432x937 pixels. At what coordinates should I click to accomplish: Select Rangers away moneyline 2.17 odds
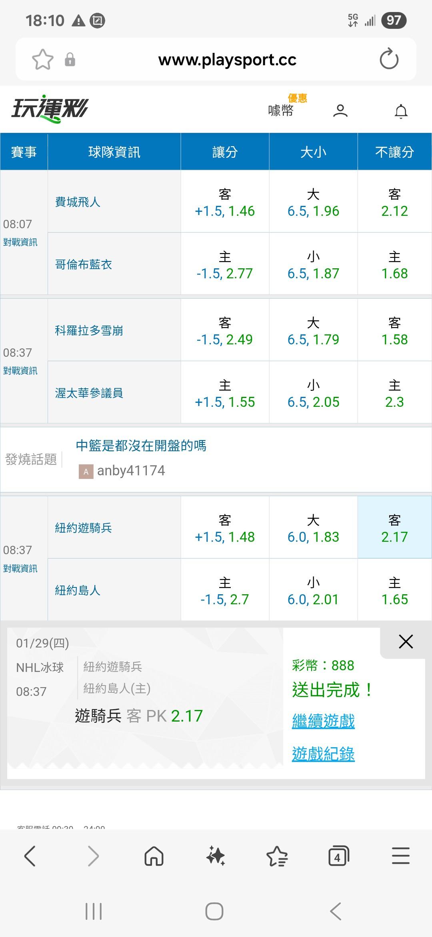point(394,528)
